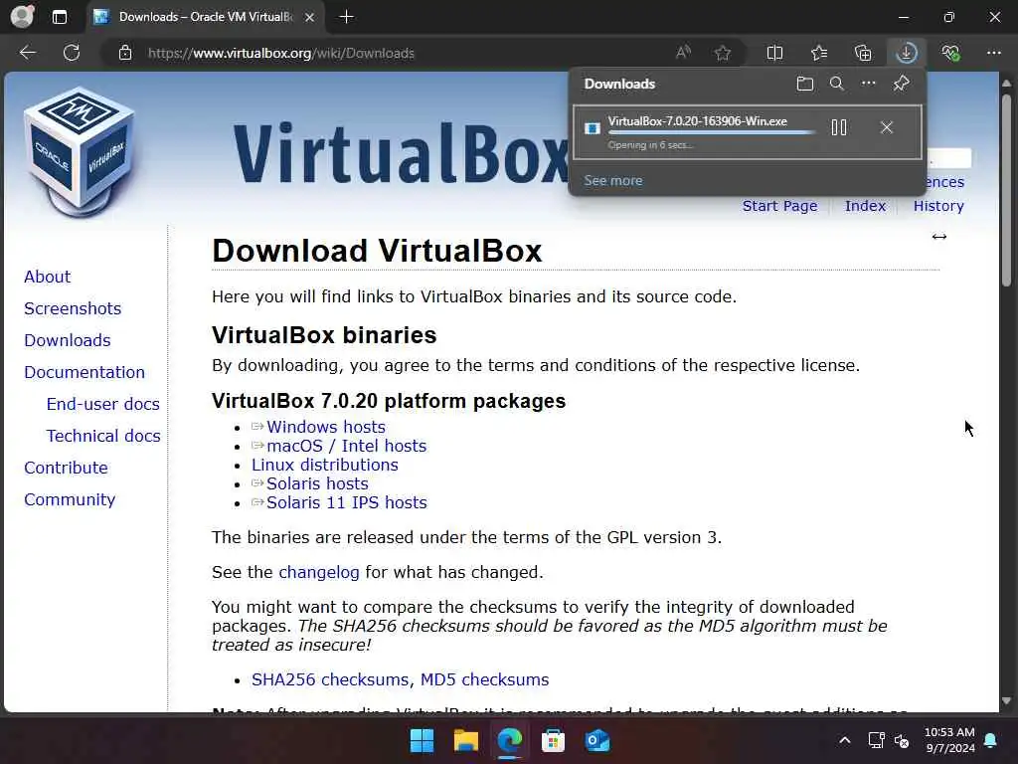The height and width of the screenshot is (764, 1018).
Task: Download Windows hosts package
Action: coord(326,427)
